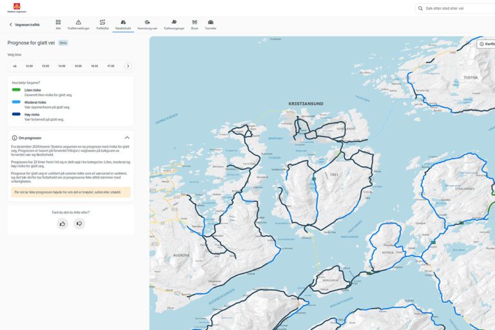Viewport: 495px width, 330px height.
Task: Open the Tunneler icon
Action: click(211, 23)
